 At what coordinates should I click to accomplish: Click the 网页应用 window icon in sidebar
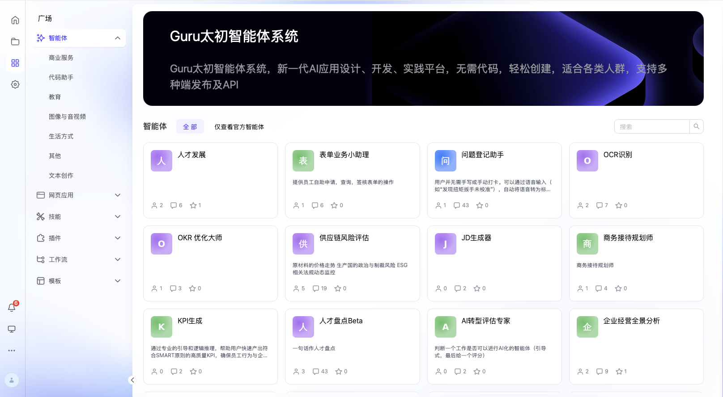click(x=41, y=195)
